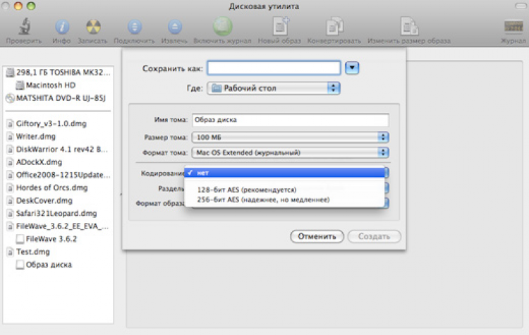The width and height of the screenshot is (529, 335).
Task: Click the toolbar toggle pill in title bar
Action: [521, 6]
